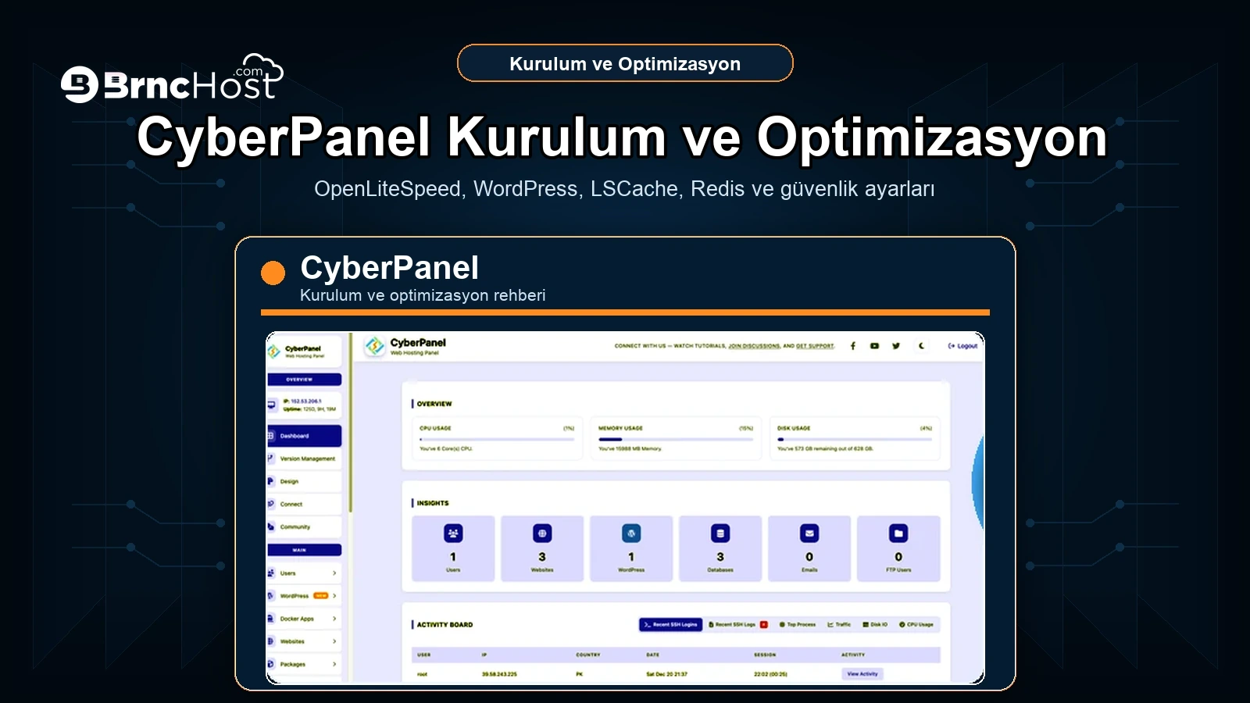This screenshot has height=703, width=1250.
Task: Click the Disk Usage progress bar
Action: pyautogui.click(x=855, y=440)
